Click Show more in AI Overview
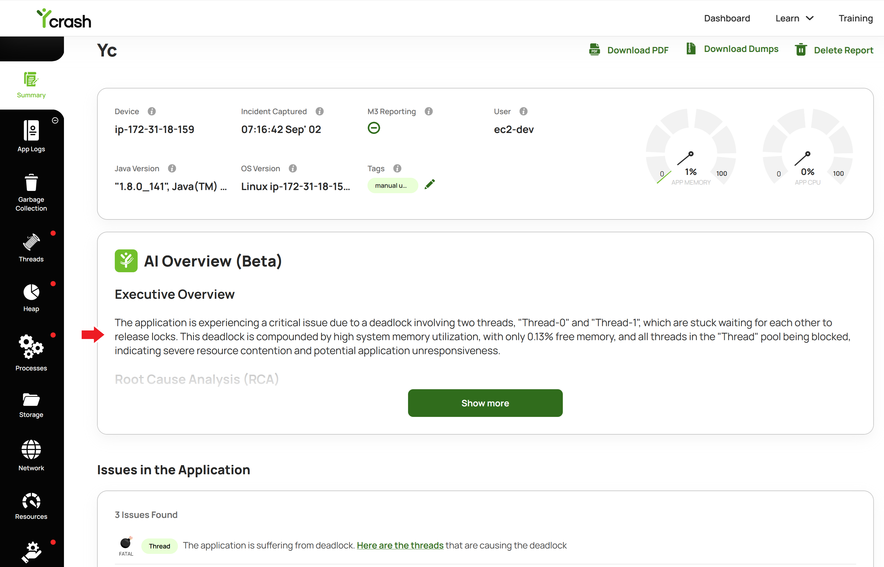 coord(485,403)
